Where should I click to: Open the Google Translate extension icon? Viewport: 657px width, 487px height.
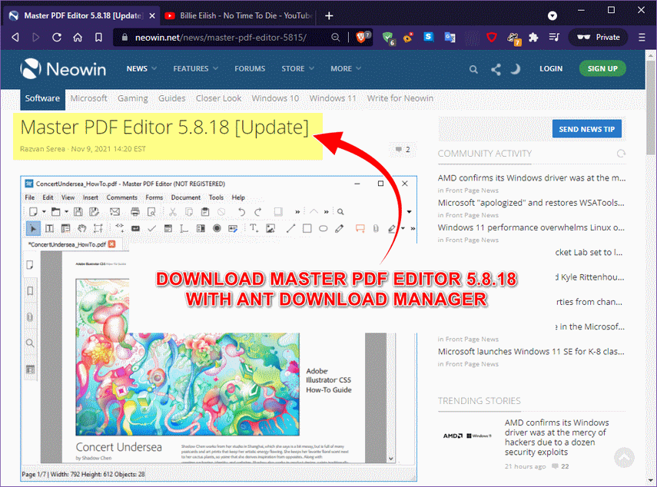point(450,38)
